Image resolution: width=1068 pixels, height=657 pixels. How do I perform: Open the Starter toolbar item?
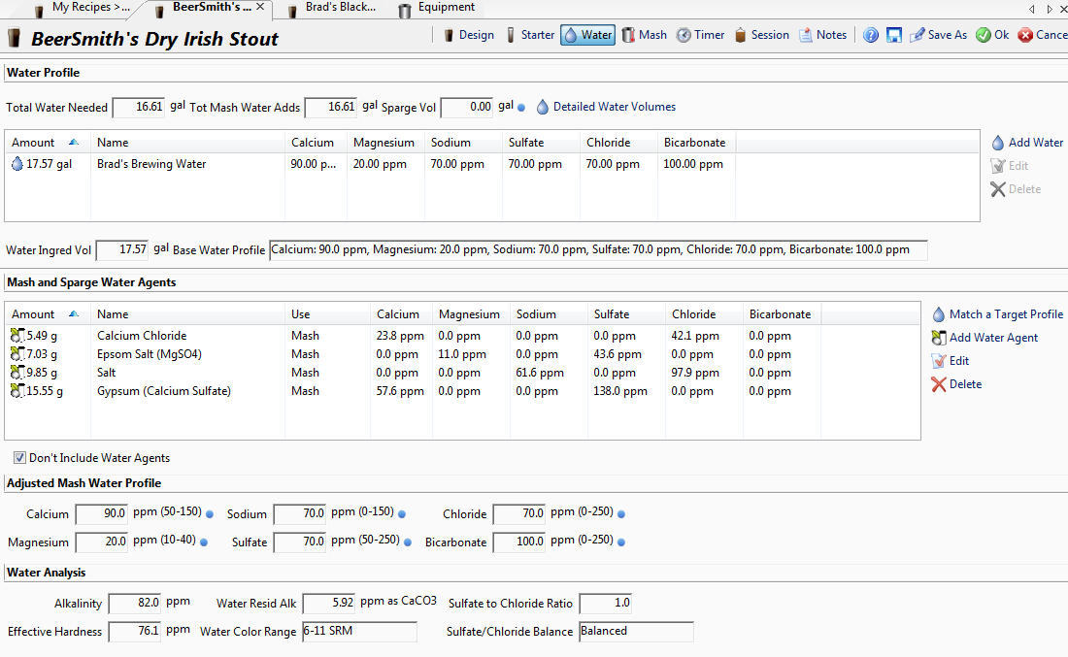tap(529, 35)
